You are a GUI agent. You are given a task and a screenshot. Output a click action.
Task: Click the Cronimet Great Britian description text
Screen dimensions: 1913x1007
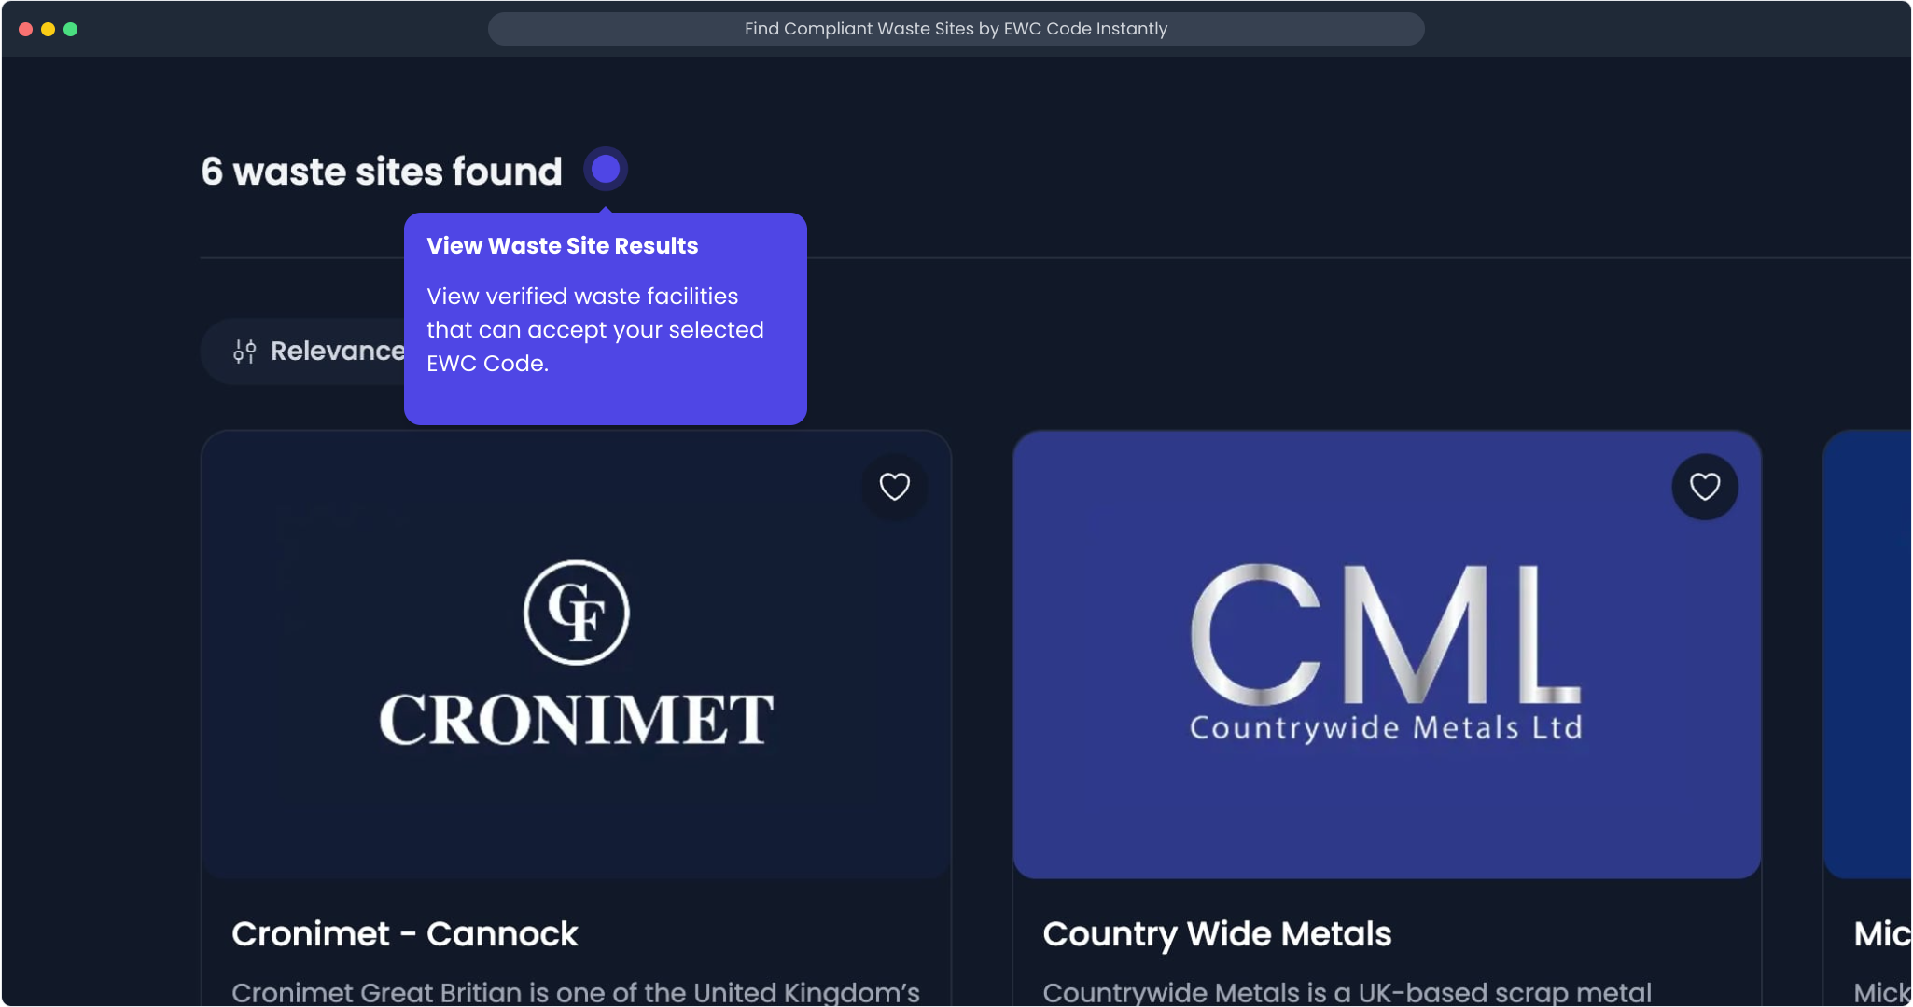coord(575,992)
